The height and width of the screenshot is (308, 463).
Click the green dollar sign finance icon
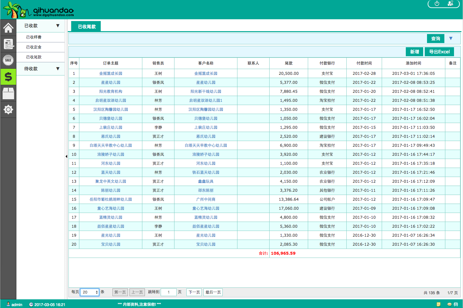click(8, 77)
